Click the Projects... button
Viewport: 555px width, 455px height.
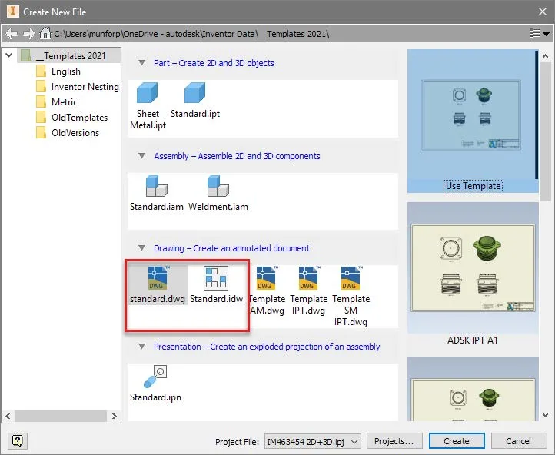(x=394, y=441)
